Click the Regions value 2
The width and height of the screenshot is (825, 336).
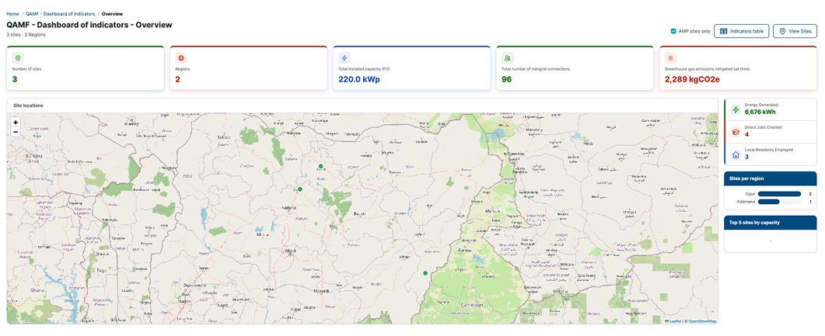[x=178, y=80]
